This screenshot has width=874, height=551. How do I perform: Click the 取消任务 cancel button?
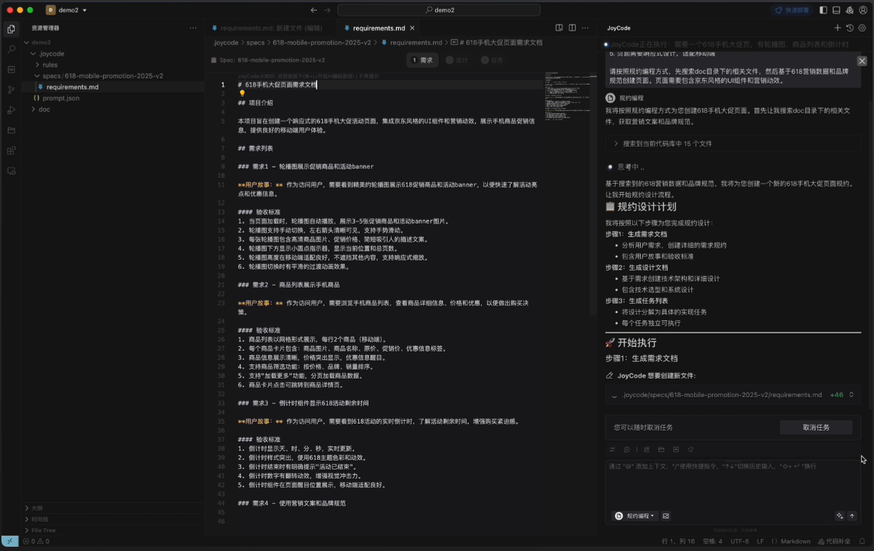pyautogui.click(x=816, y=427)
